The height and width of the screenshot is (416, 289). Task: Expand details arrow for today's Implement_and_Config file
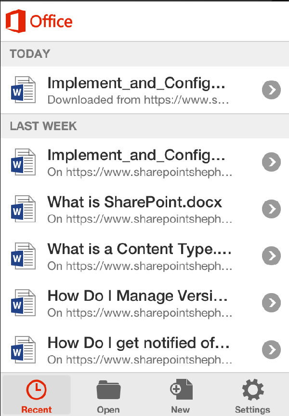click(272, 90)
